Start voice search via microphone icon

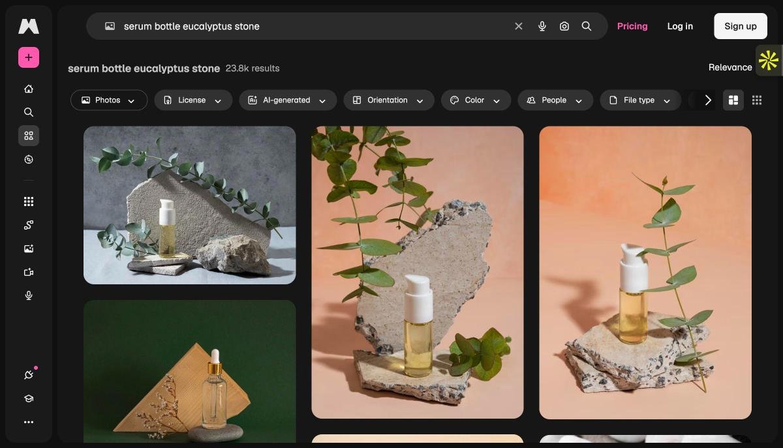[542, 26]
